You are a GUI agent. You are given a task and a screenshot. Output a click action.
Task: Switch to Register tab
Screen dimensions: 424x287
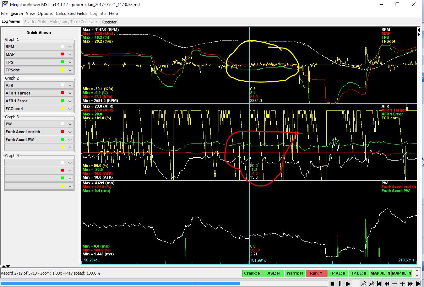[109, 22]
